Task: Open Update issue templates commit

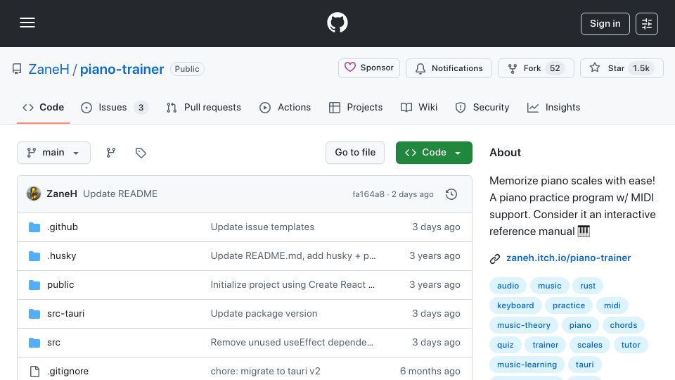Action: pyautogui.click(x=262, y=227)
